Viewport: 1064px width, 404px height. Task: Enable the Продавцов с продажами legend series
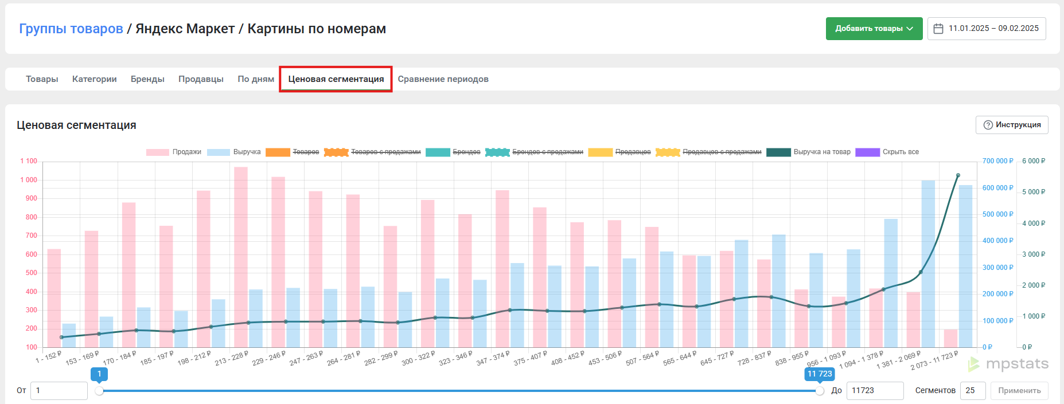pos(708,152)
